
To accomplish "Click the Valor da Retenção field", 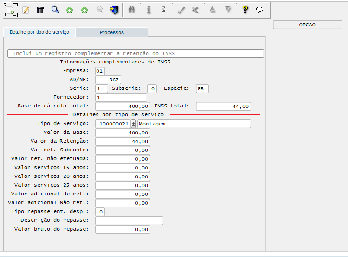I will 123,141.
